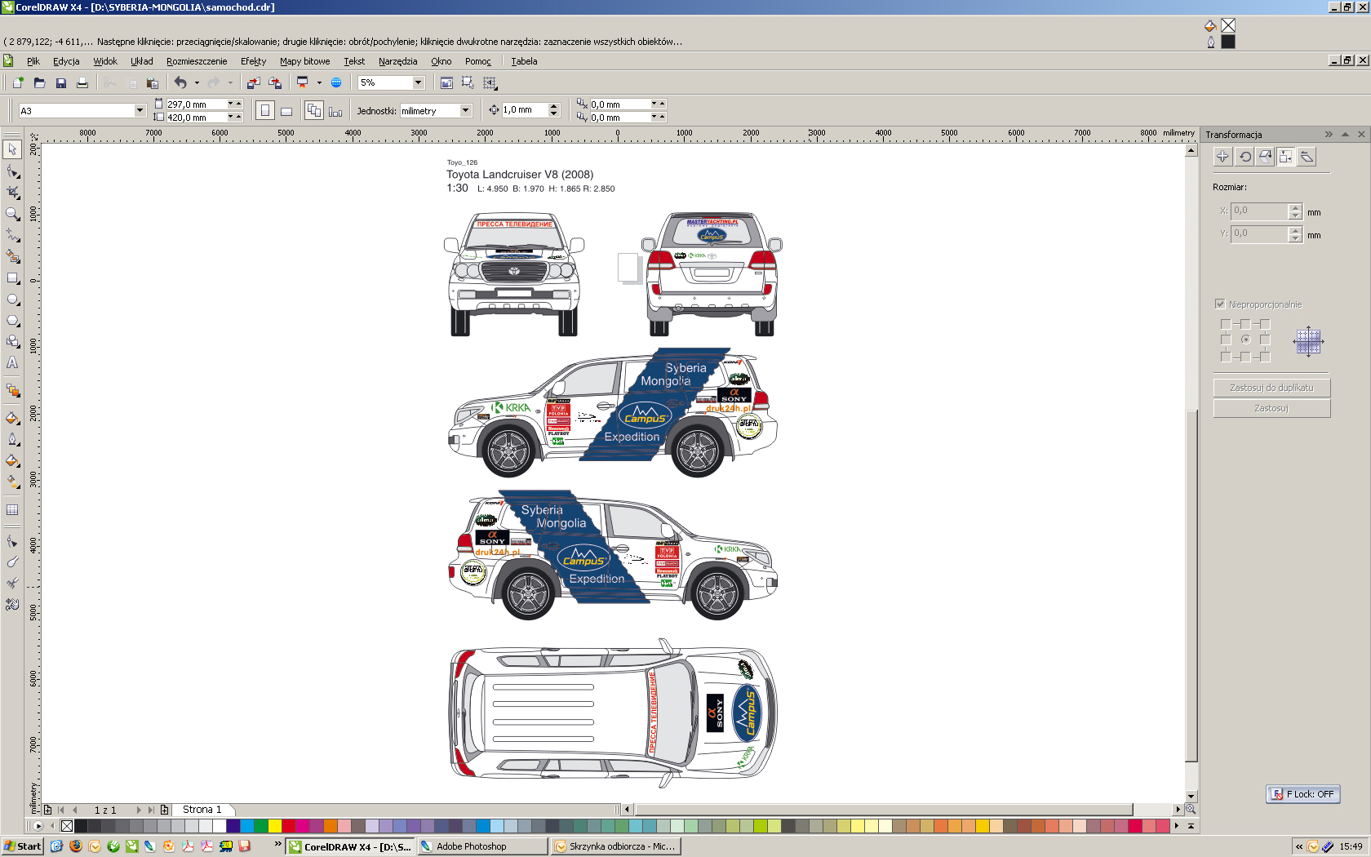Image resolution: width=1371 pixels, height=857 pixels.
Task: Select the bottom-right anchor checkbox
Action: [x=1265, y=357]
